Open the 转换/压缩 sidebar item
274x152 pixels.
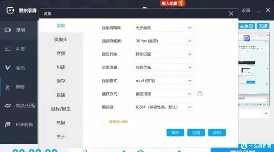click(x=19, y=106)
